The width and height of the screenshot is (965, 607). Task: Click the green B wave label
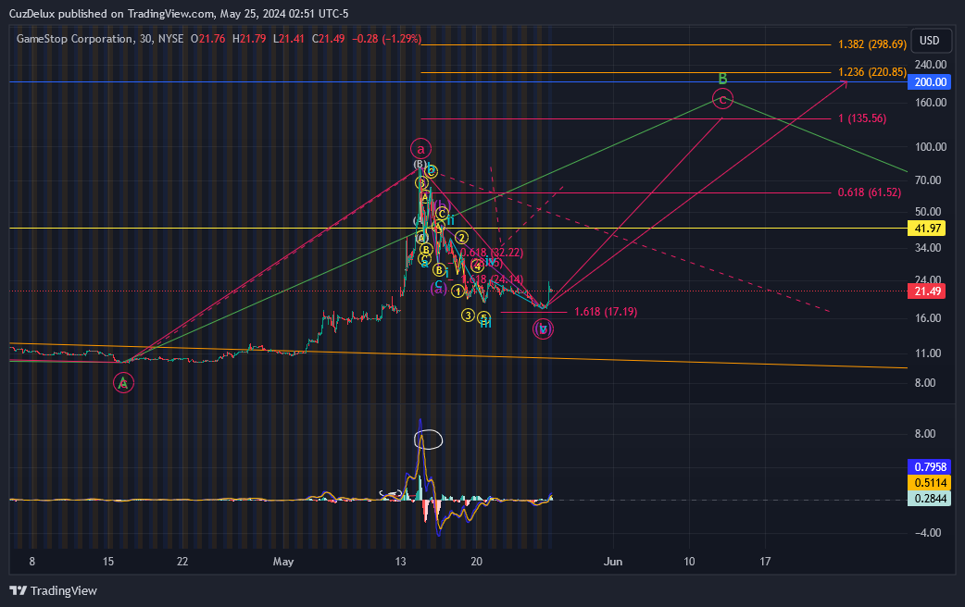(x=722, y=79)
